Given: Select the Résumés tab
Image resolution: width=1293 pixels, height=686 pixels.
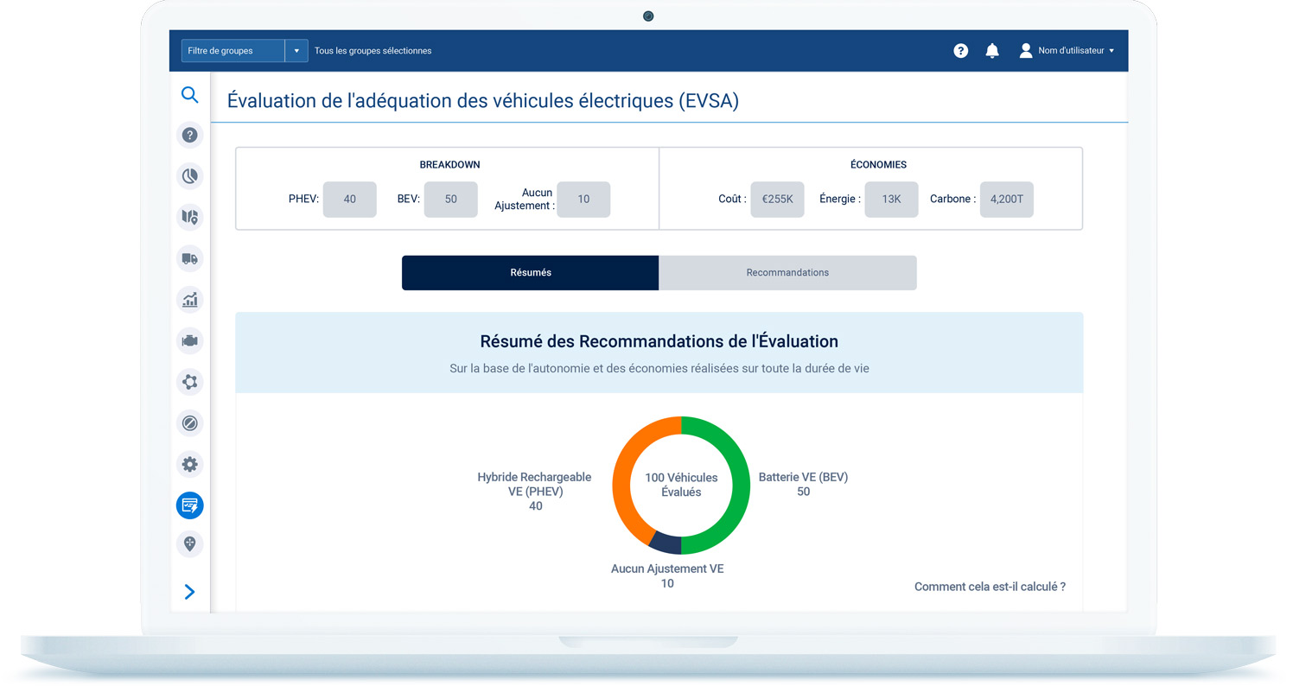Looking at the screenshot, I should pyautogui.click(x=530, y=272).
